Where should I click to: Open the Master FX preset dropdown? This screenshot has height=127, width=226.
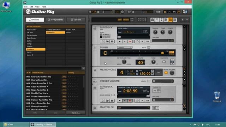click(x=133, y=108)
